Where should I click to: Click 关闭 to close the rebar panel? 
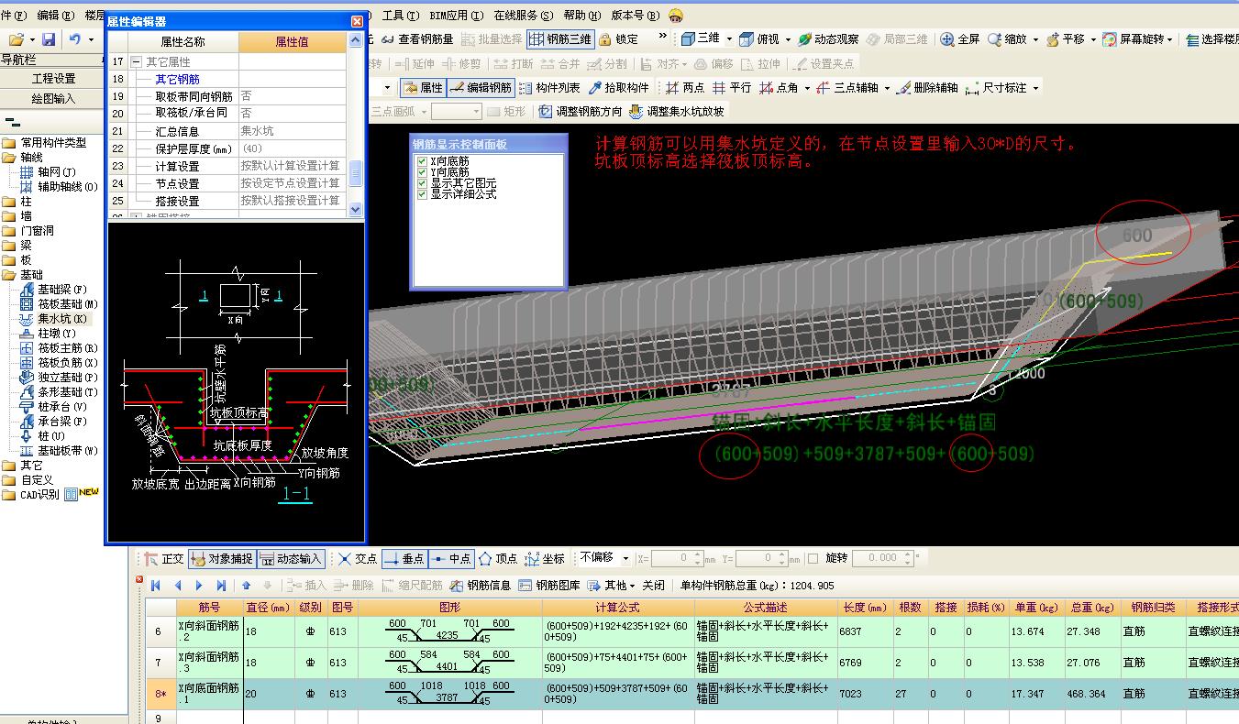653,585
